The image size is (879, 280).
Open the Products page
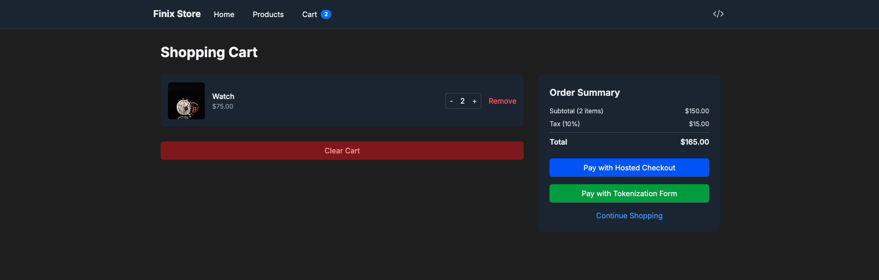[x=268, y=14]
